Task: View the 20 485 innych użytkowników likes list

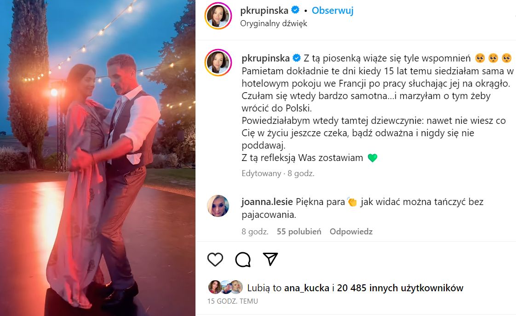Action: (x=400, y=288)
